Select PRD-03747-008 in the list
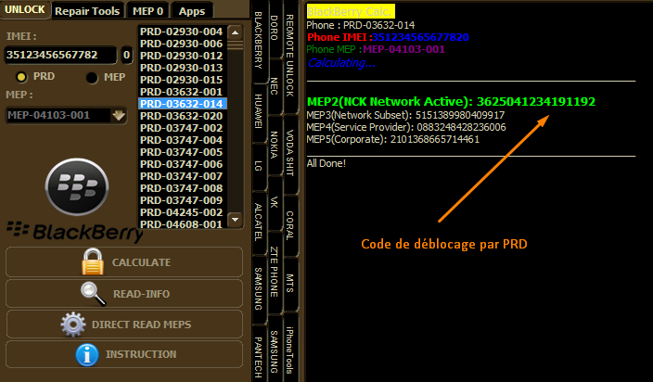Image resolution: width=653 pixels, height=382 pixels. 182,188
